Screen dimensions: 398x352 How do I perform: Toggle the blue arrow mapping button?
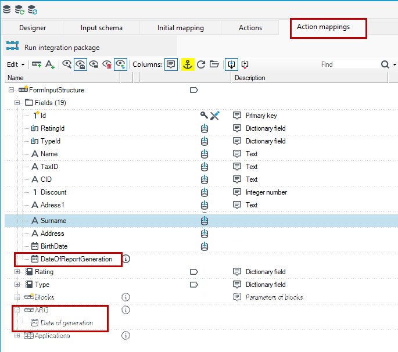[231, 64]
